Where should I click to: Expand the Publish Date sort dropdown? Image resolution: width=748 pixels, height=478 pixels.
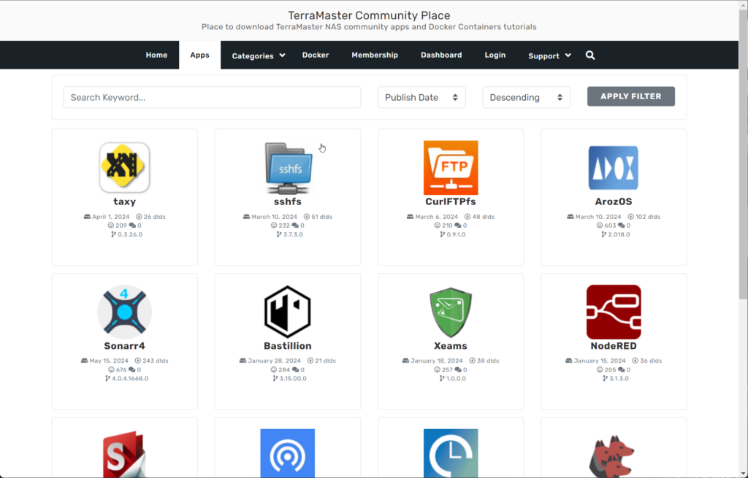421,97
